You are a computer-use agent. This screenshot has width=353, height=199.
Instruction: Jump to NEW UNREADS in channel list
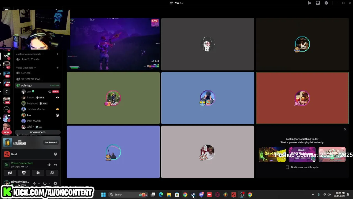[x=38, y=132]
